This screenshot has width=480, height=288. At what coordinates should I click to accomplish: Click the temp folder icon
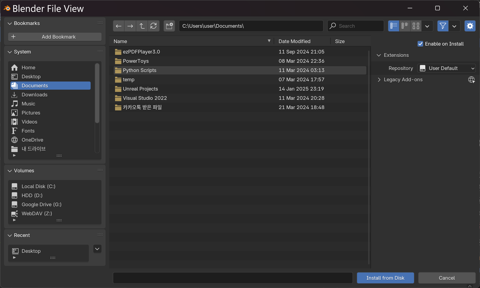pyautogui.click(x=118, y=80)
